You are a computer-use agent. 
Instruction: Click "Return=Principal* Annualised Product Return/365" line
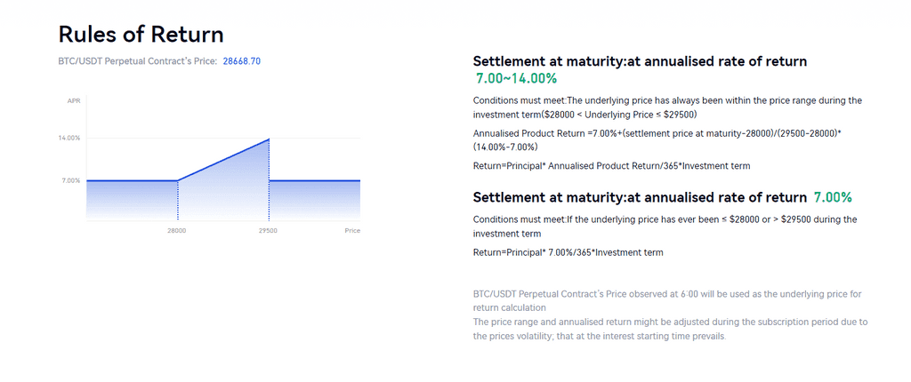611,166
